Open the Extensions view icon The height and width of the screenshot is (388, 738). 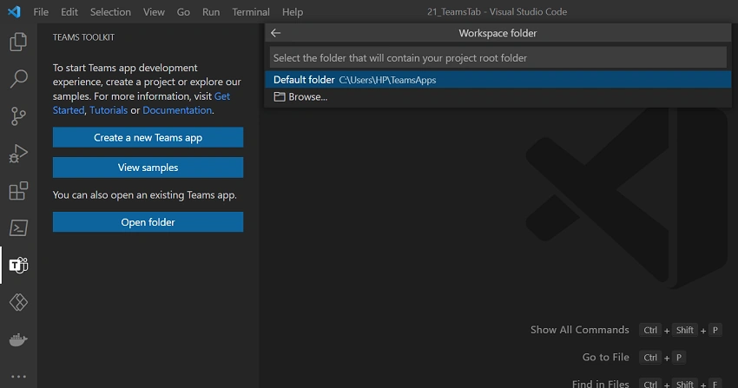tap(18, 190)
